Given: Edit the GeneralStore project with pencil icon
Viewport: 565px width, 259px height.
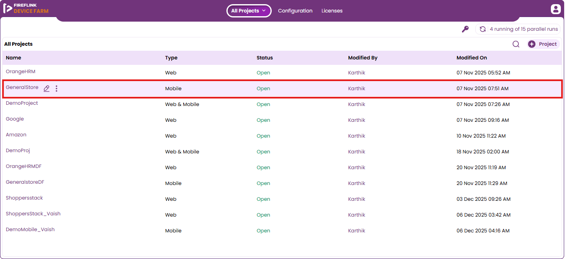Looking at the screenshot, I should 47,88.
